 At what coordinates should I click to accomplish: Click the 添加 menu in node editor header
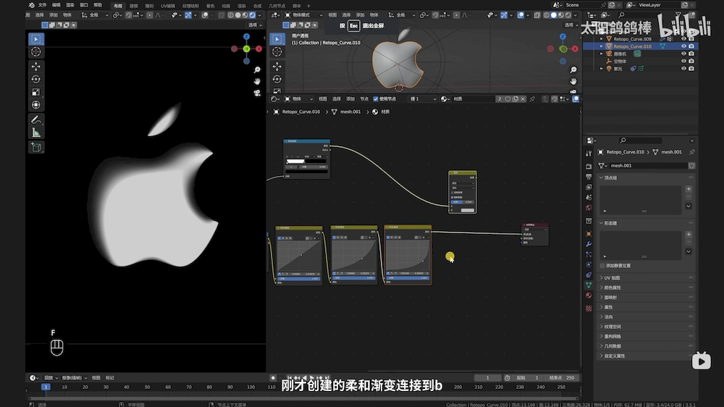click(x=350, y=99)
